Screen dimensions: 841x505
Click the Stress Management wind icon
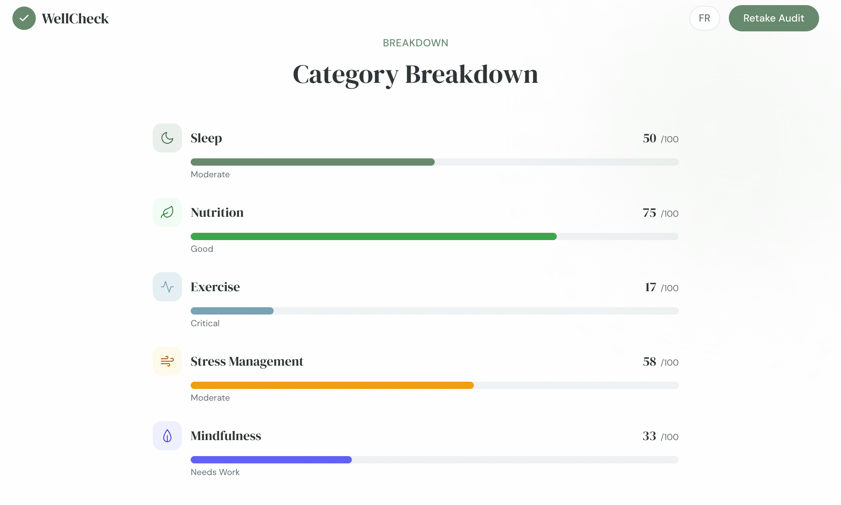point(167,361)
